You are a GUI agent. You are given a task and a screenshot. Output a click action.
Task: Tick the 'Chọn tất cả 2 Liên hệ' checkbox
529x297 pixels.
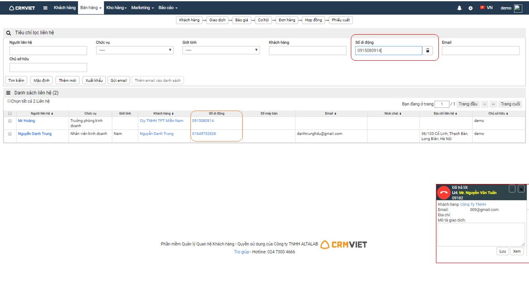pos(9,101)
